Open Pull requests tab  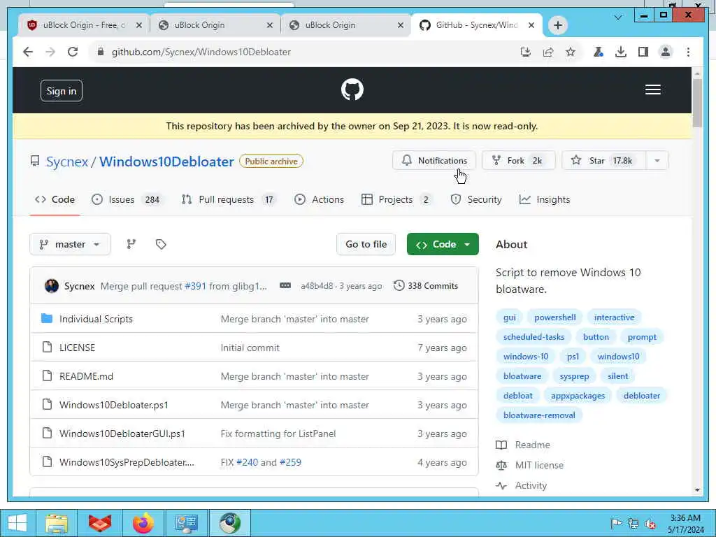coord(229,199)
